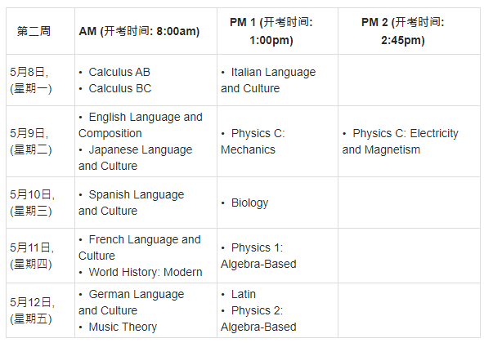Viewport: 484px width, 343px height.
Task: Select English Language and Composition item
Action: point(141,125)
